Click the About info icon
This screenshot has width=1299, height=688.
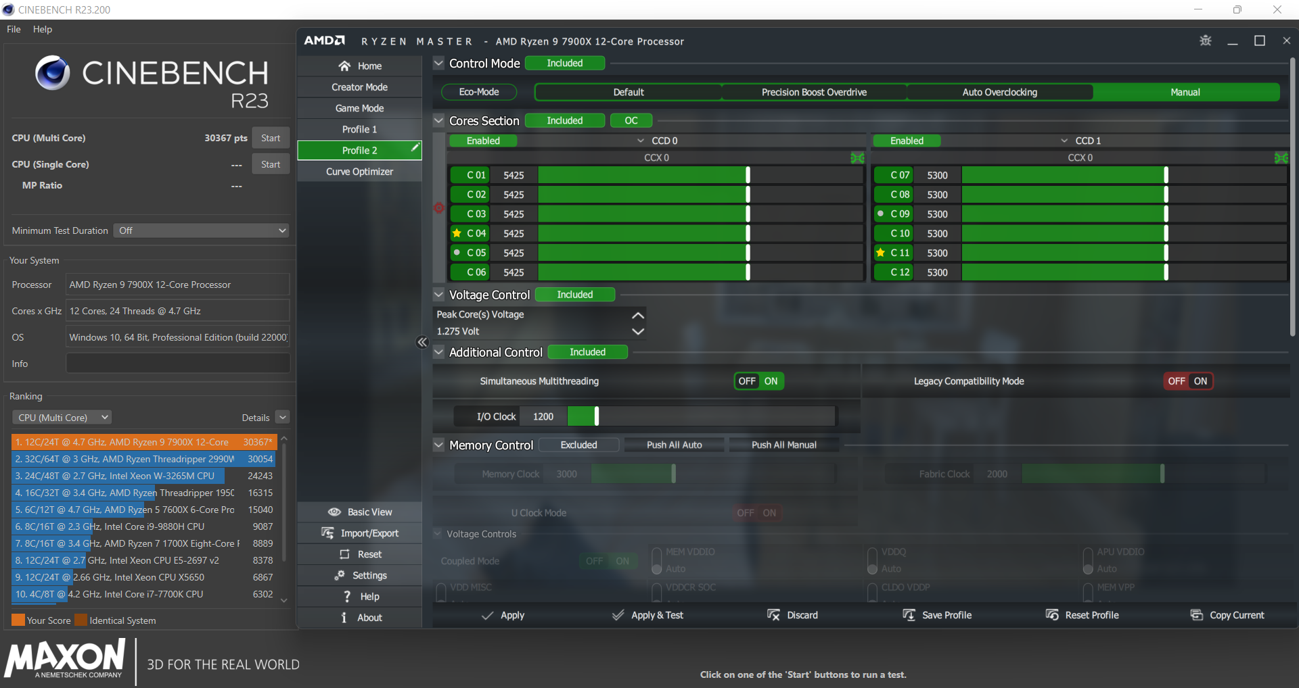click(x=344, y=617)
